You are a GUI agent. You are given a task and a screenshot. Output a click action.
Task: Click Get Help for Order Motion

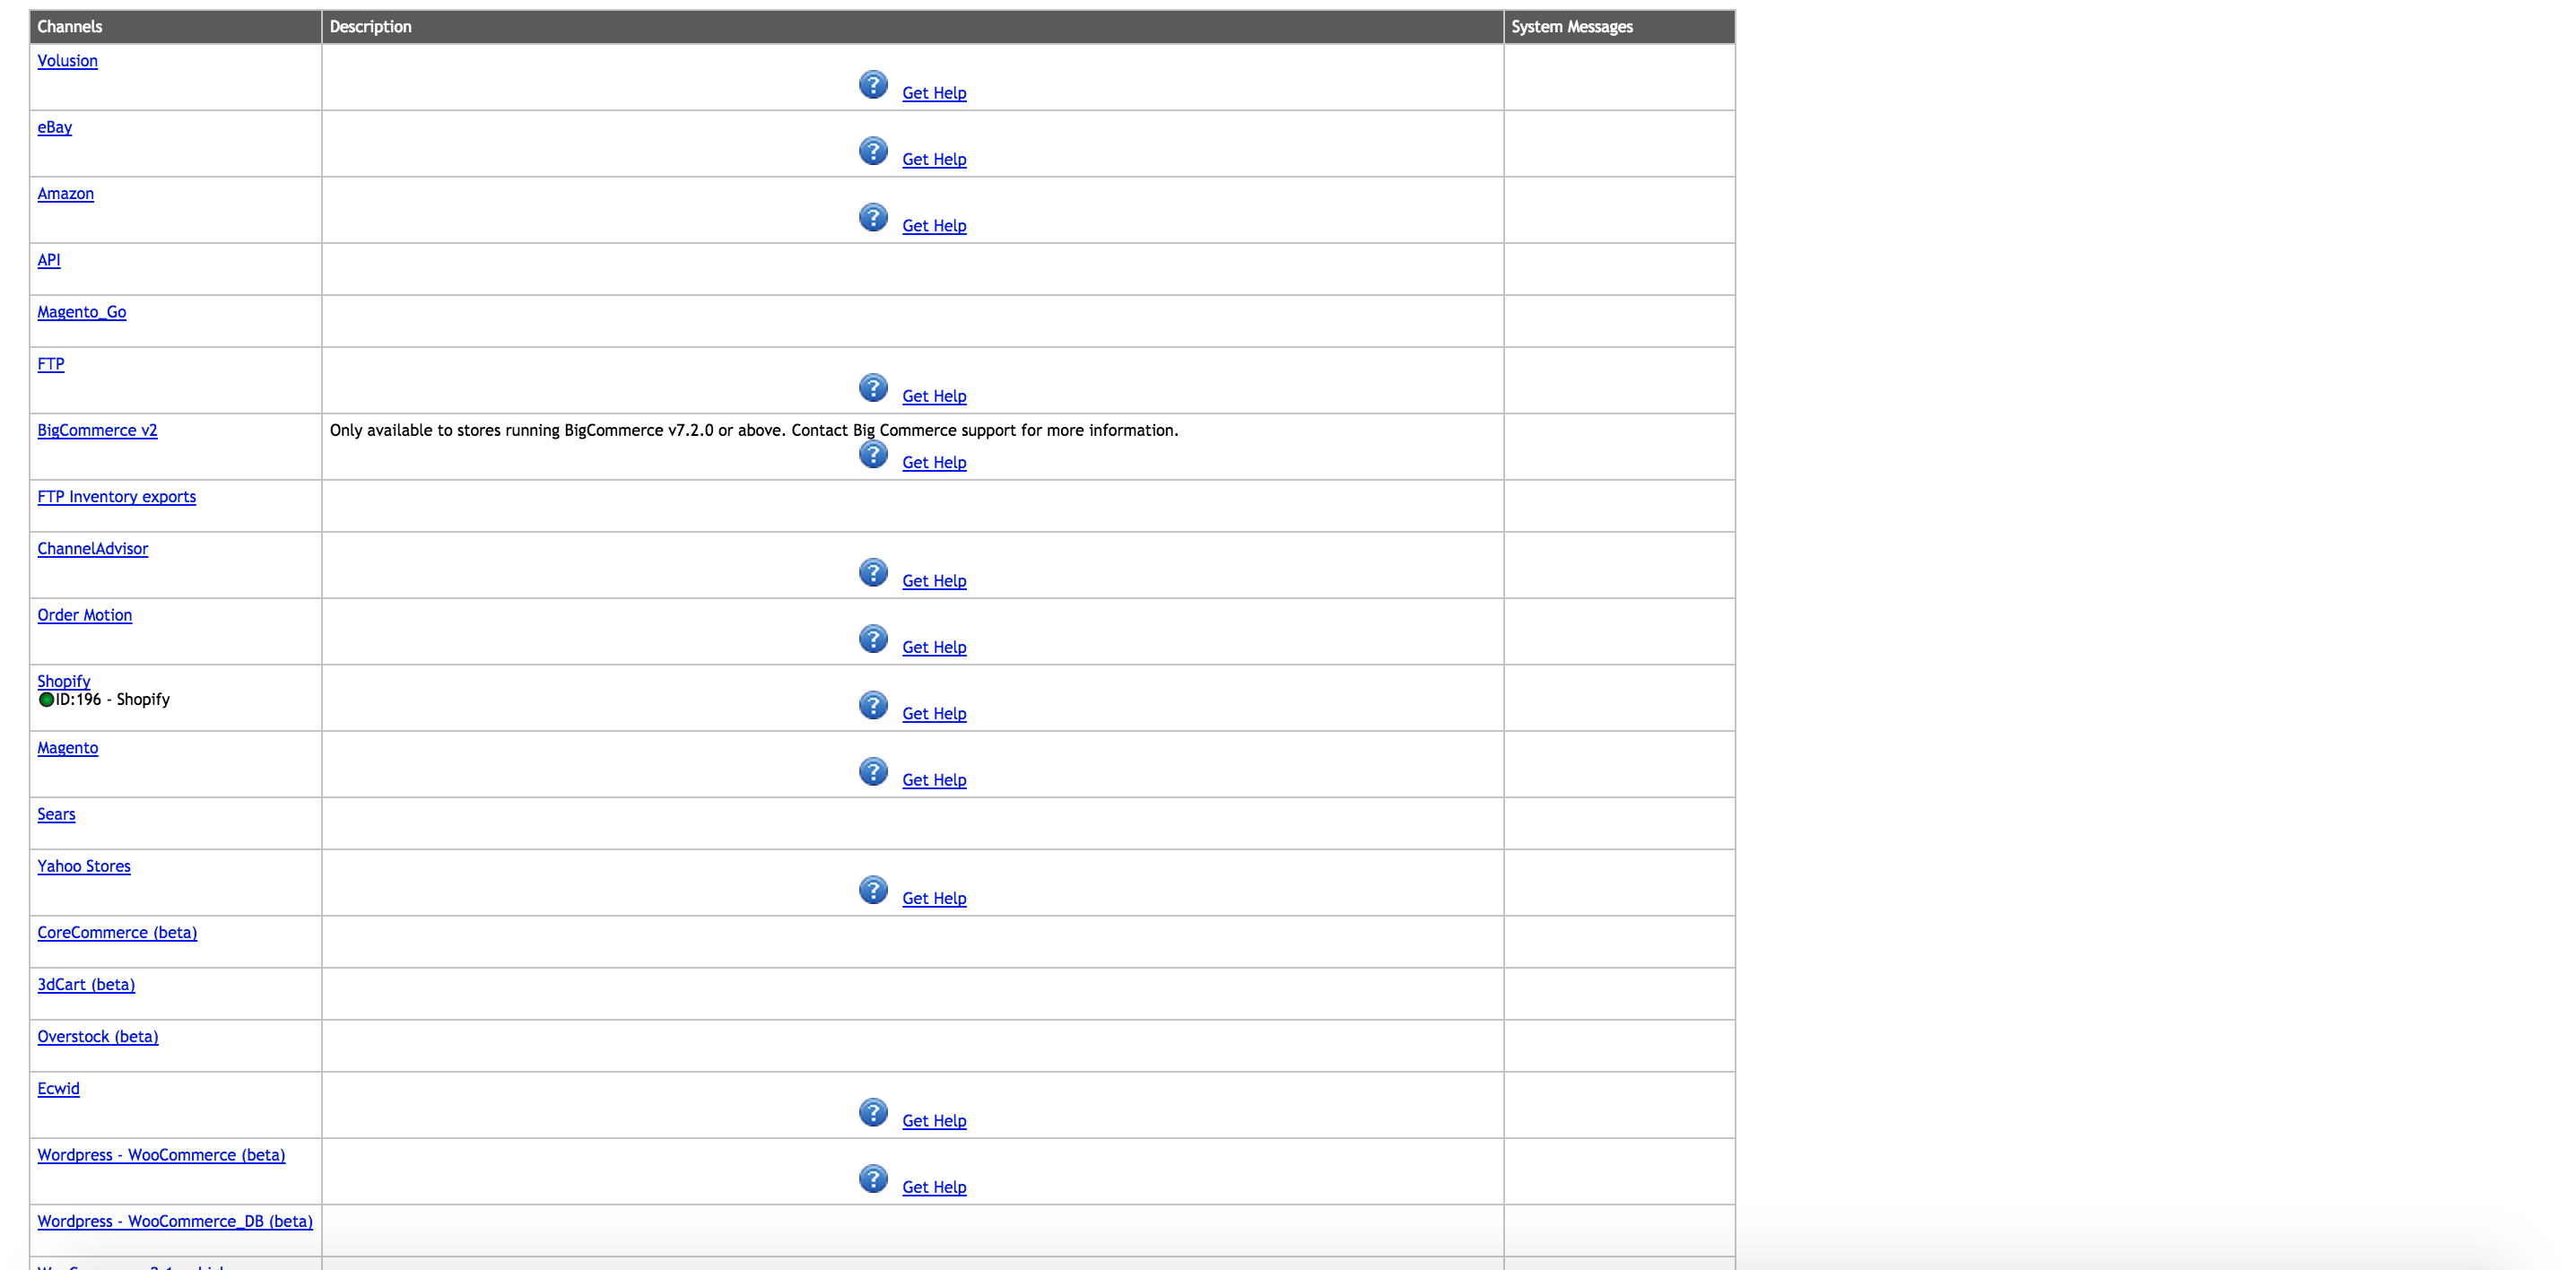933,648
